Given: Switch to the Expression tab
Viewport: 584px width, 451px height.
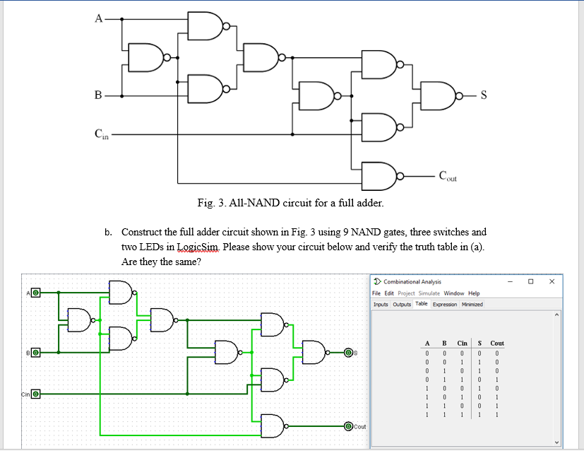Looking at the screenshot, I should tap(445, 304).
